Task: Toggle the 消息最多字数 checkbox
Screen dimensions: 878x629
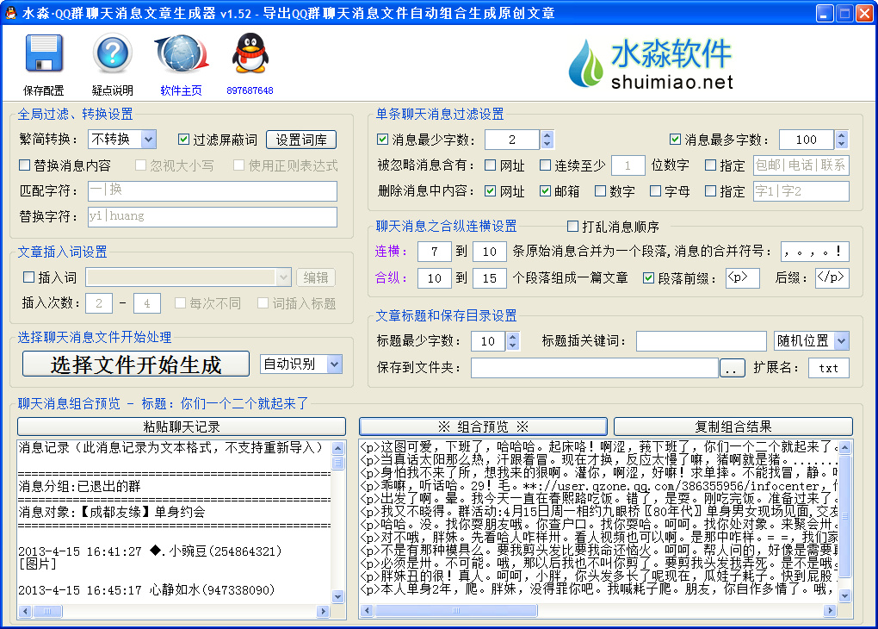Action: point(675,139)
